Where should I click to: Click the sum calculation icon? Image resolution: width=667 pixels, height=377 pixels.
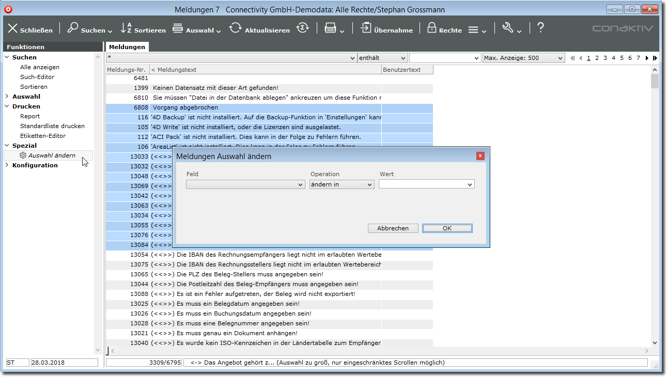303,28
